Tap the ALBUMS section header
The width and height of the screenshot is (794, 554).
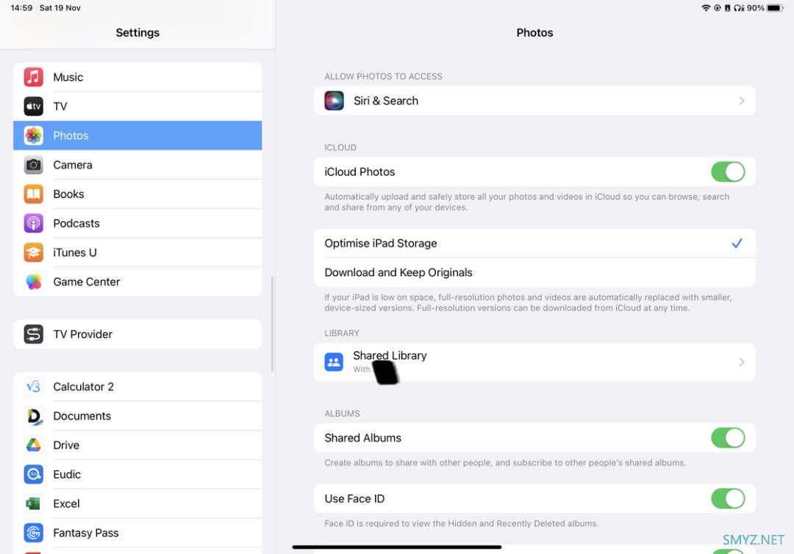point(343,414)
